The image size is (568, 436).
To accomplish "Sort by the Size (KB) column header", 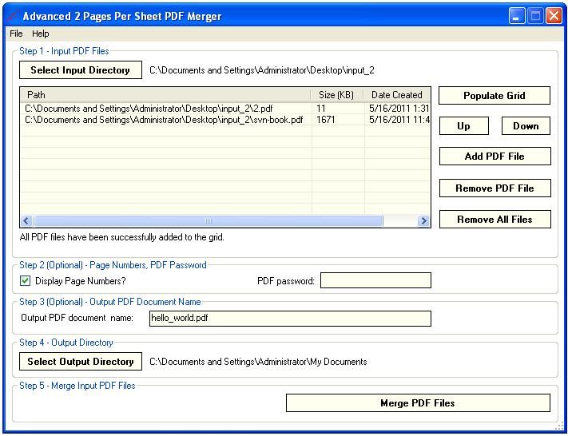I will click(336, 95).
